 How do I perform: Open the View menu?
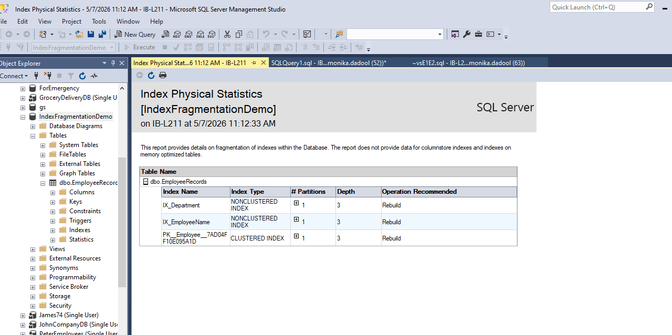(x=45, y=22)
